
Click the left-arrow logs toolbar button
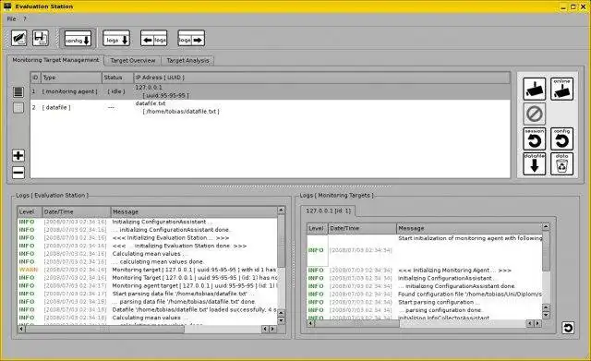pos(154,39)
